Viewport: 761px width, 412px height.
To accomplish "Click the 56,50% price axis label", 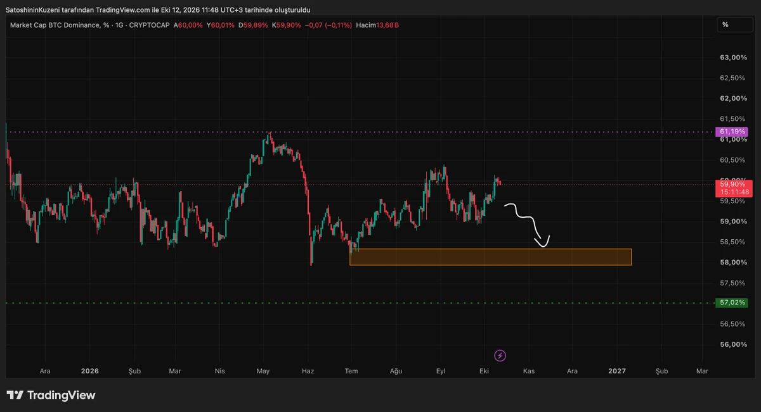I will pyautogui.click(x=733, y=324).
